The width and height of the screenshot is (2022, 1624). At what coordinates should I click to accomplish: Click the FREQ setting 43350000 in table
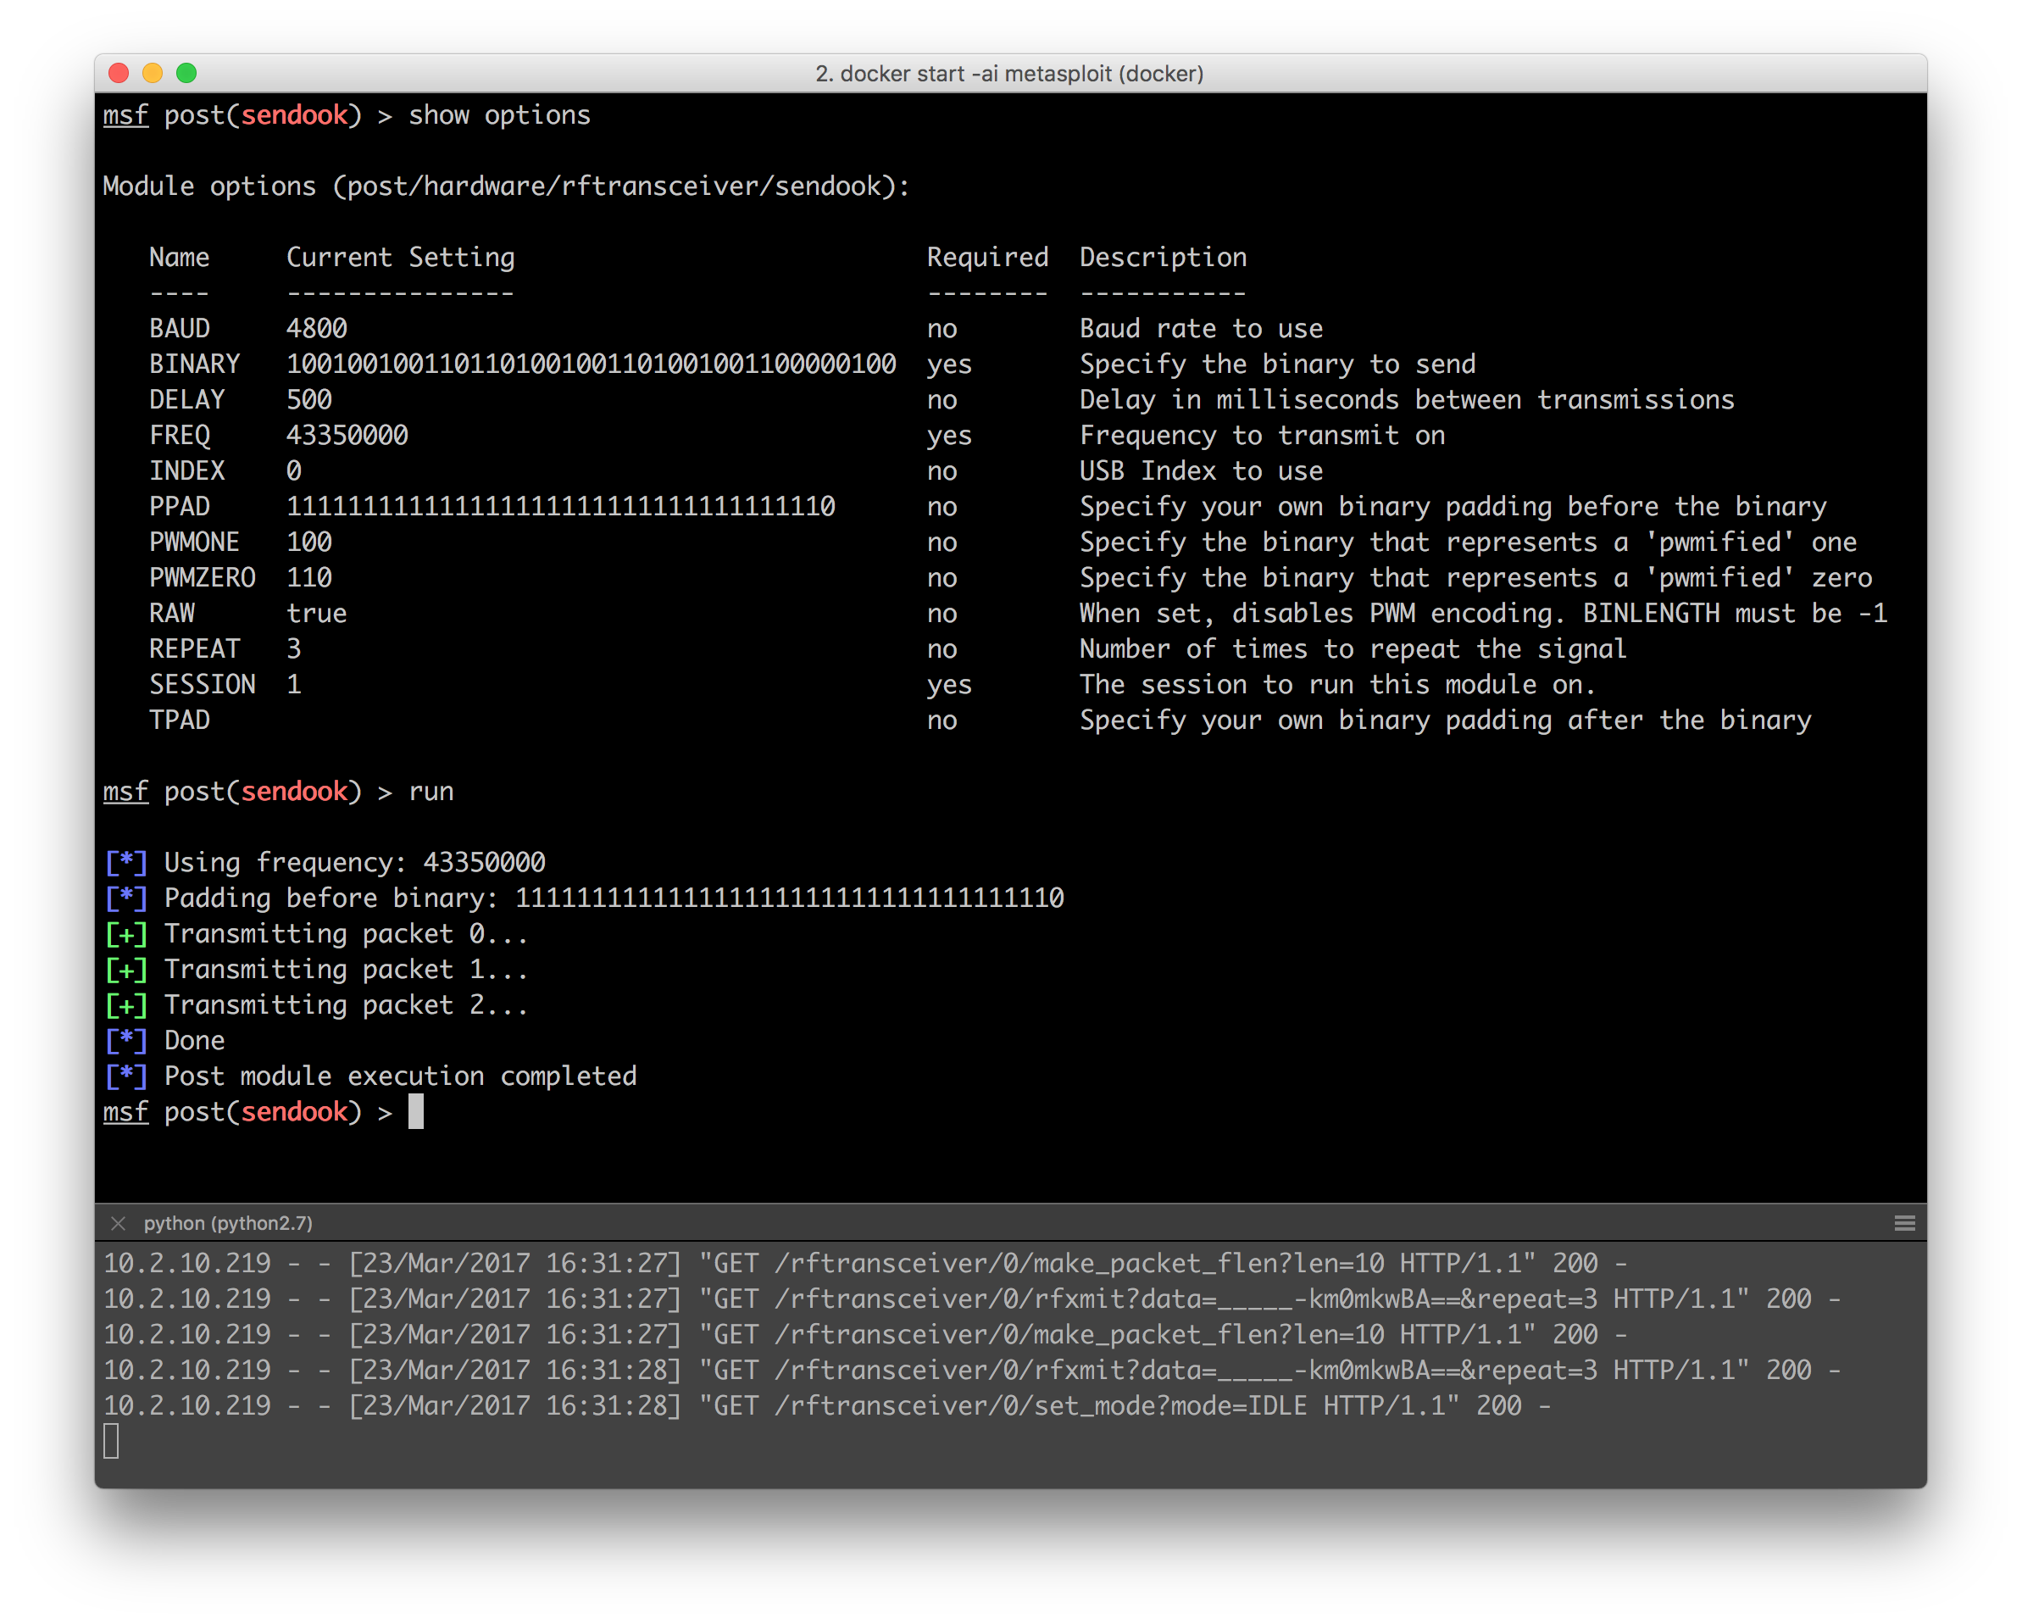347,436
